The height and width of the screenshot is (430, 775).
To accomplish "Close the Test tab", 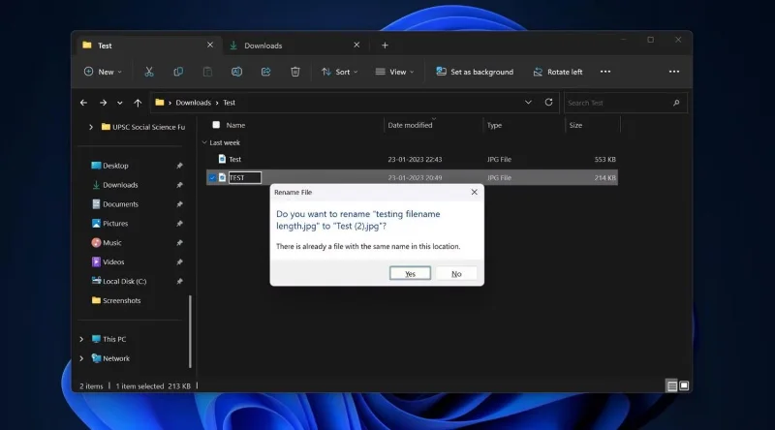I will point(210,45).
